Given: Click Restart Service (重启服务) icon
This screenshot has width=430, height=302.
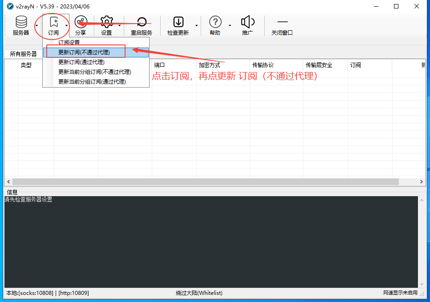Looking at the screenshot, I should coord(142,22).
